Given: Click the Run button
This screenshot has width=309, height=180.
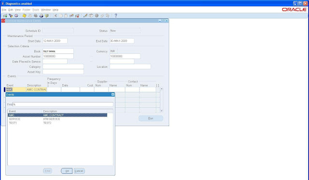Looking at the screenshot, I should (x=151, y=118).
